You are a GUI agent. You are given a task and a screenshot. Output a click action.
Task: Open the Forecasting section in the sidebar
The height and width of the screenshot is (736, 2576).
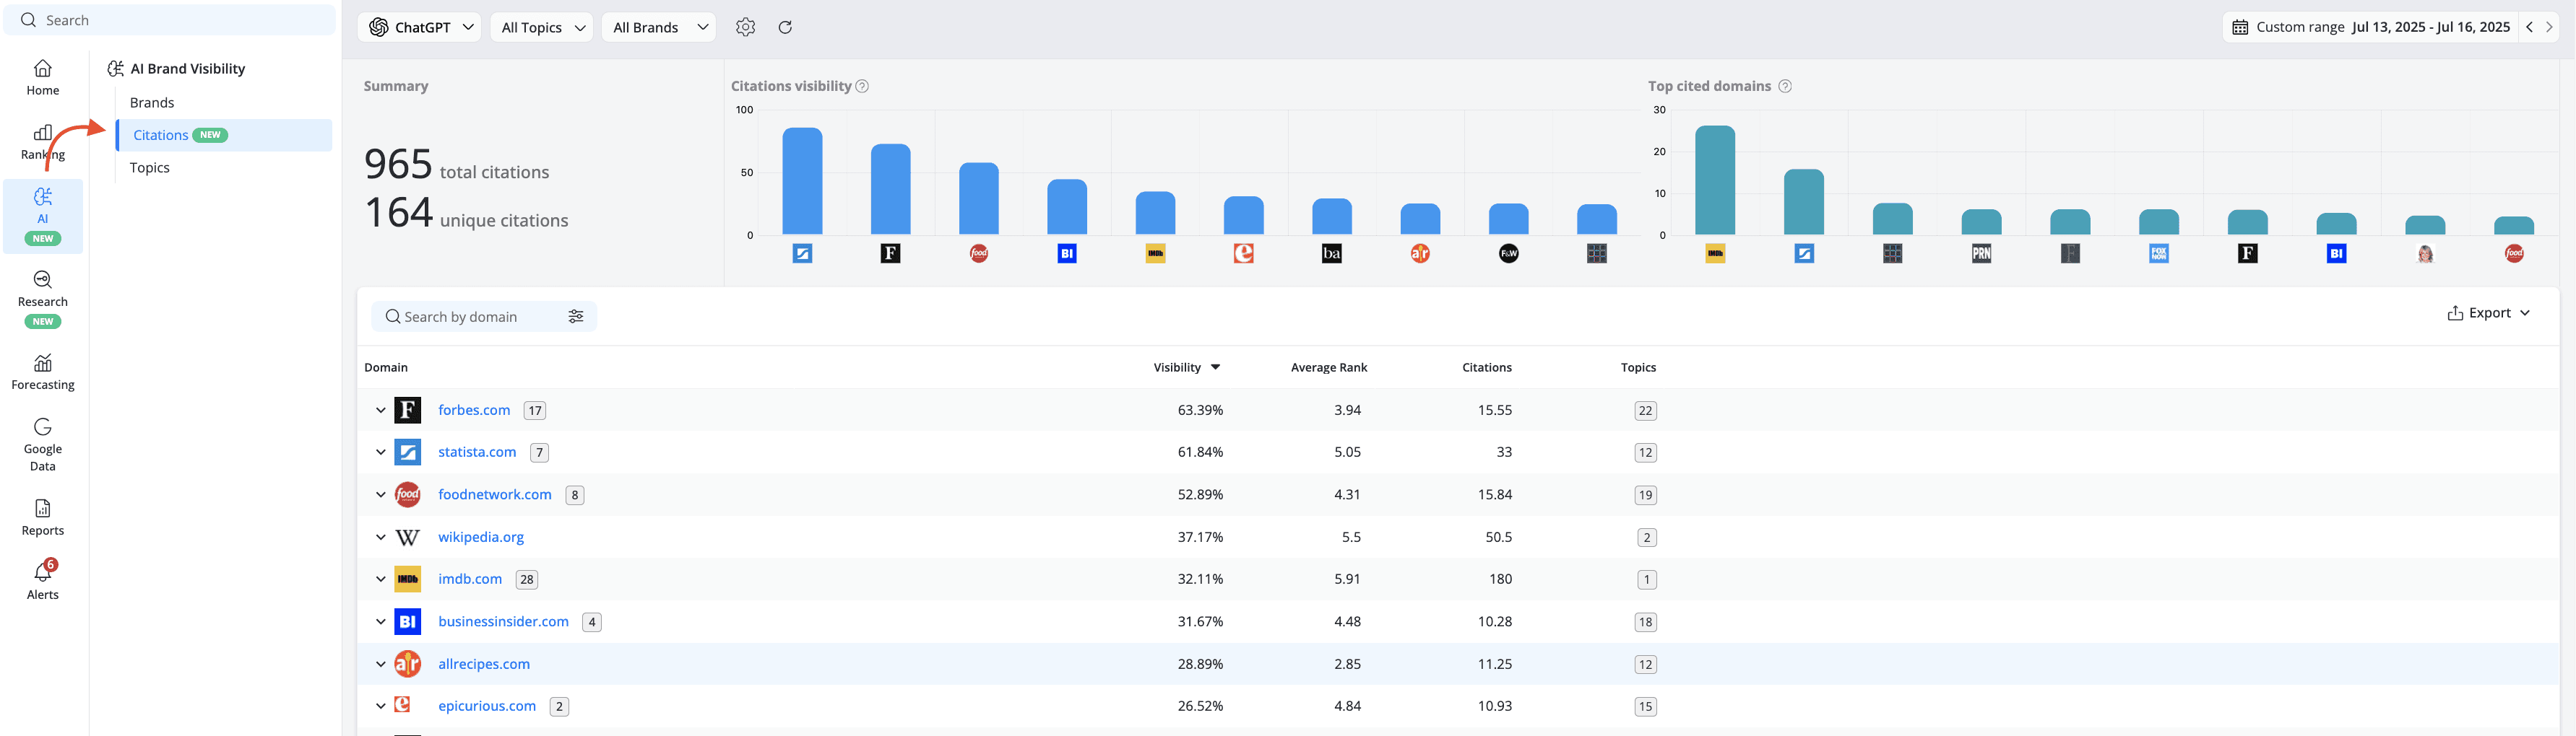(43, 372)
